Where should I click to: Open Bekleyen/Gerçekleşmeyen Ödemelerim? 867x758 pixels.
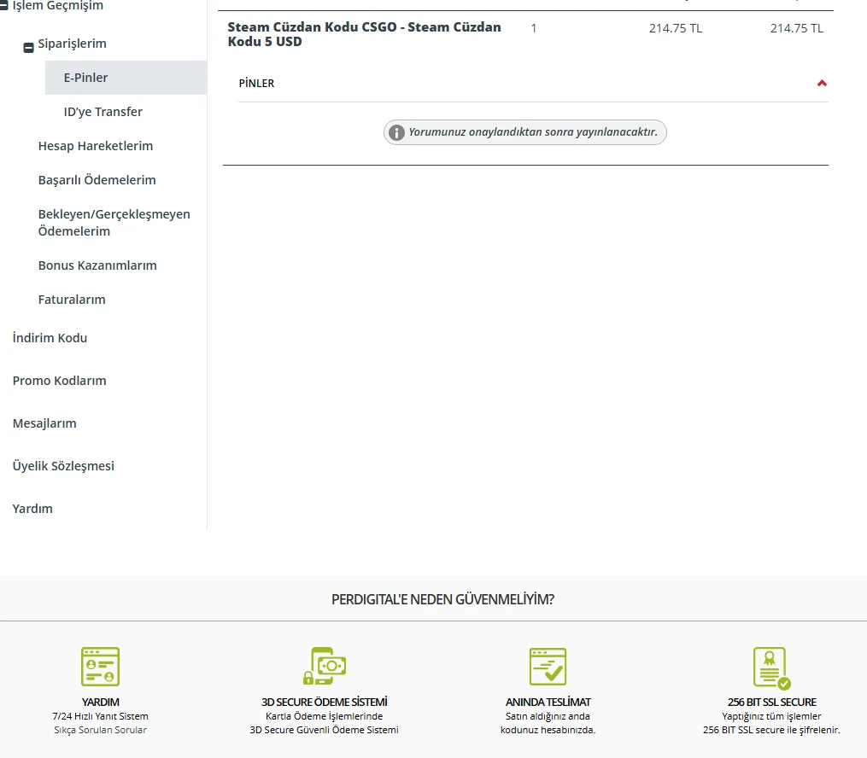tap(114, 223)
